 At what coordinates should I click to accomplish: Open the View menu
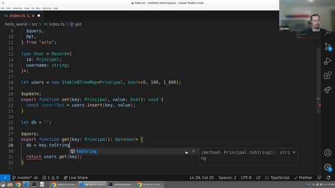pyautogui.click(x=27, y=8)
